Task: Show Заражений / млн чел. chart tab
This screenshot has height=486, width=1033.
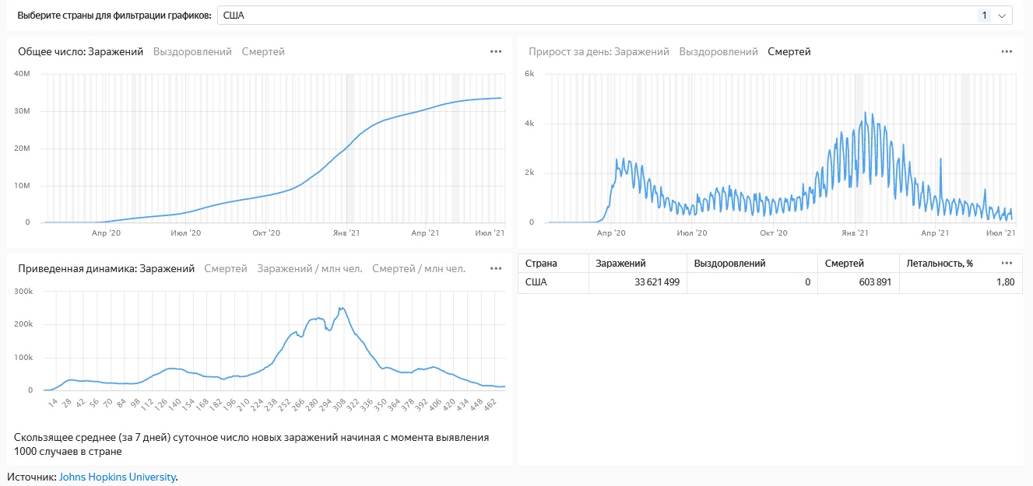Action: 310,269
